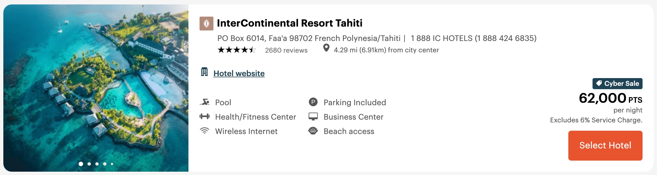Image resolution: width=657 pixels, height=175 pixels.
Task: Select the last carousel navigation dot
Action: [112, 164]
